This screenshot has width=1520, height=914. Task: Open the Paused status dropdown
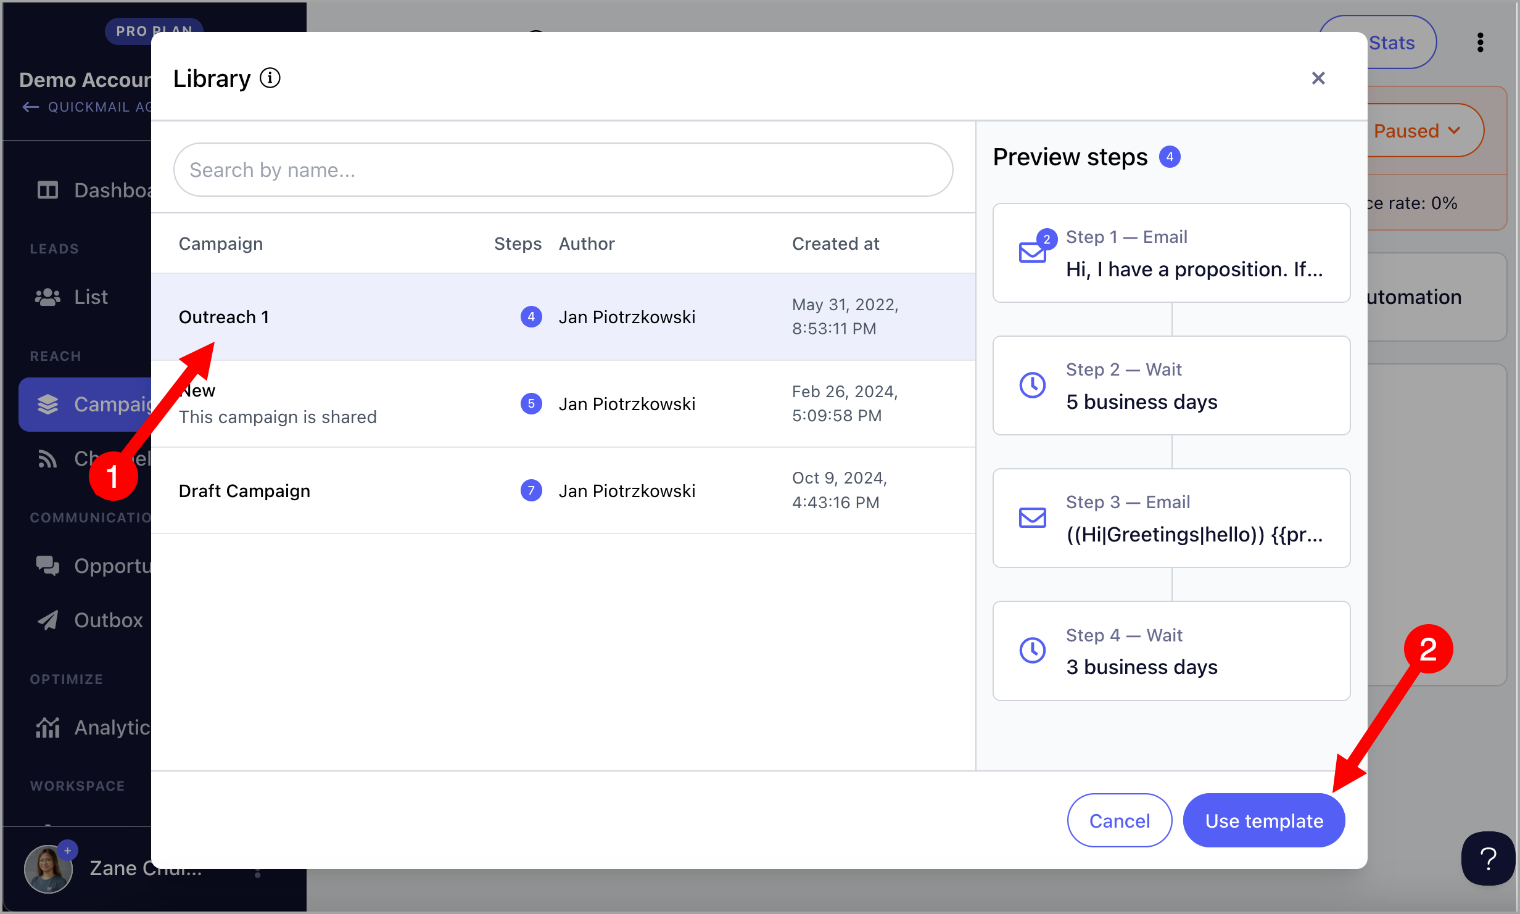[1416, 131]
